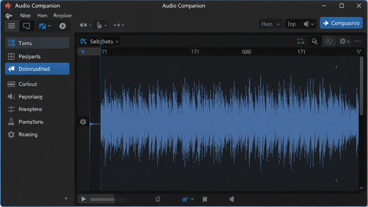Select Dotnnadited in the sidebar
Viewport: 368px width, 207px height.
pyautogui.click(x=37, y=69)
